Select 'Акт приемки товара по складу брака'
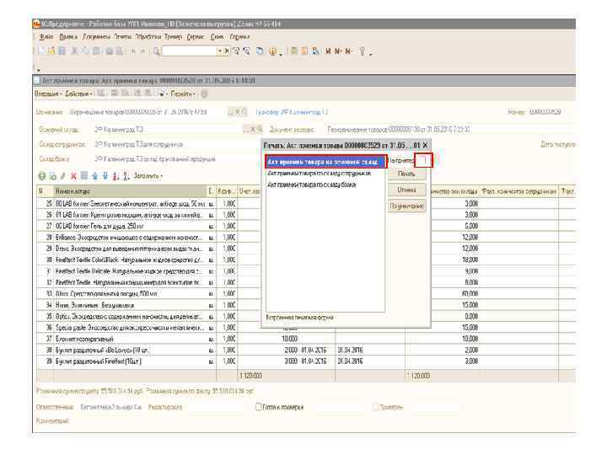This screenshot has width=607, height=455. (311, 184)
